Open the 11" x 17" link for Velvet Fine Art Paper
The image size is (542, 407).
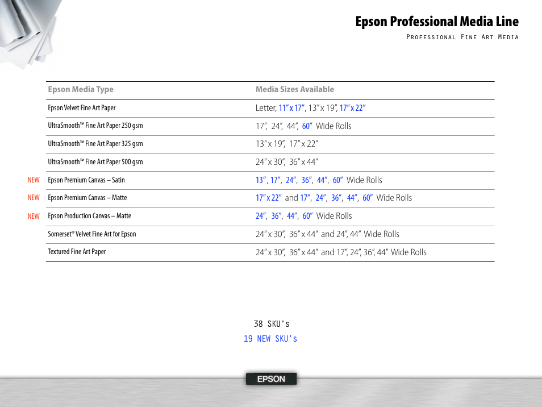291,107
